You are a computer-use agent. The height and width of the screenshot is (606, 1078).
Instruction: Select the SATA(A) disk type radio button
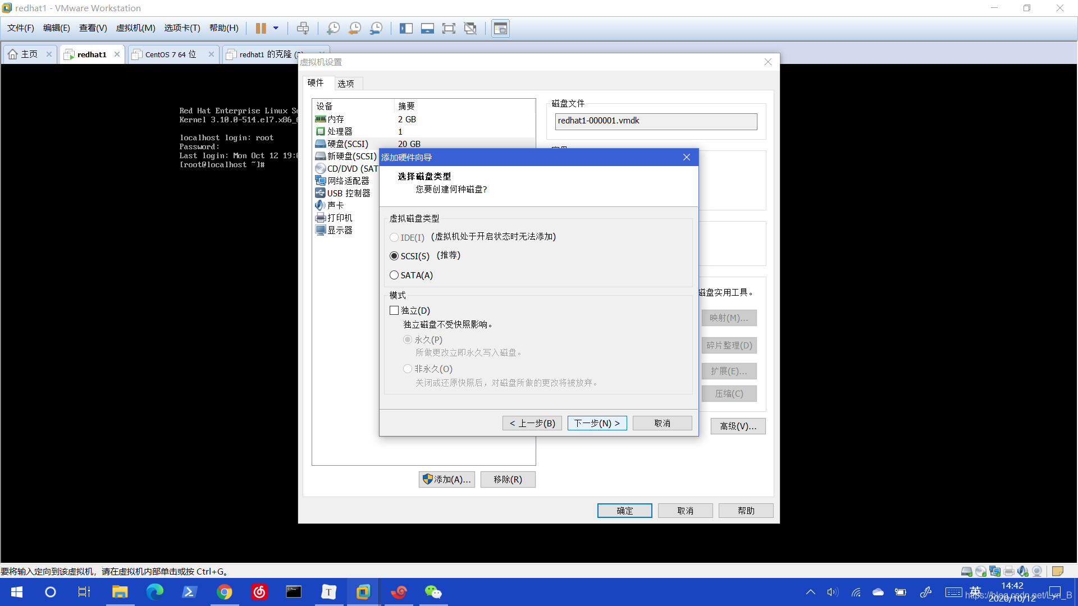coord(394,275)
